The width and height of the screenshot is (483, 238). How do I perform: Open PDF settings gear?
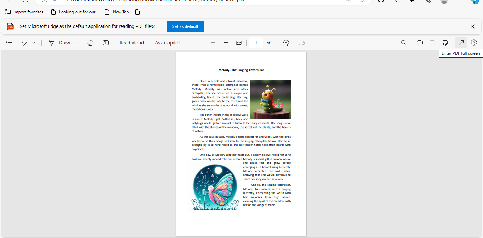(x=474, y=42)
